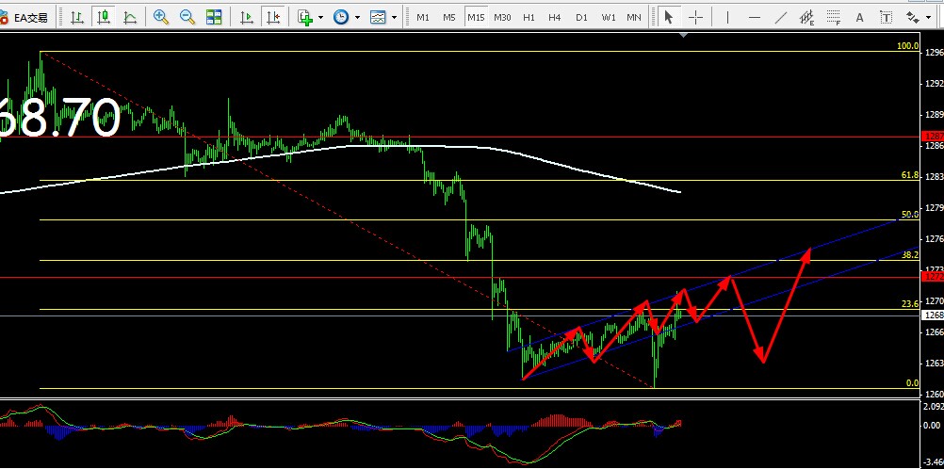
Task: Open the add indicators list icon
Action: pyautogui.click(x=306, y=18)
